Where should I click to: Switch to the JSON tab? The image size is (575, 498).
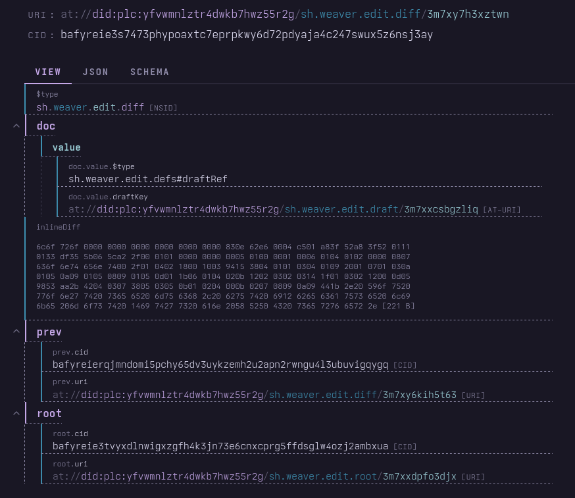click(x=95, y=72)
